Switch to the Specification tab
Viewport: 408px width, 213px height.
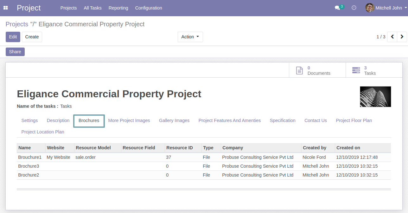click(283, 120)
